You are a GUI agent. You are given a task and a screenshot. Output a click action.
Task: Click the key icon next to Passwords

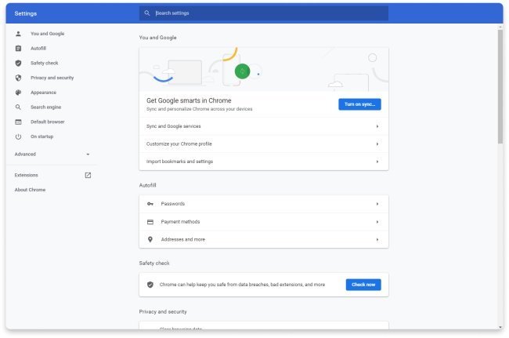[150, 204]
